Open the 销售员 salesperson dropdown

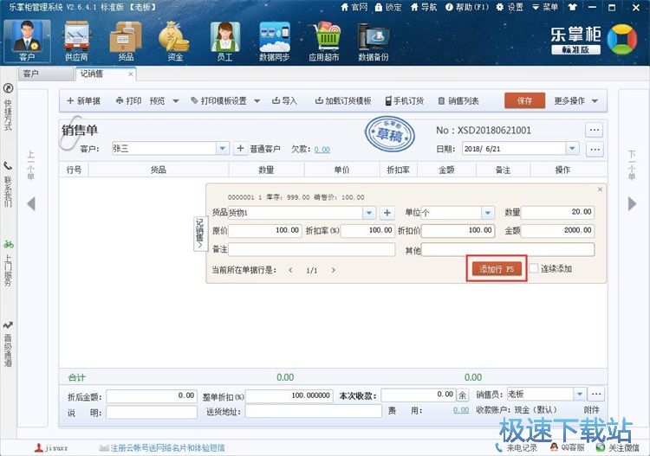point(580,395)
